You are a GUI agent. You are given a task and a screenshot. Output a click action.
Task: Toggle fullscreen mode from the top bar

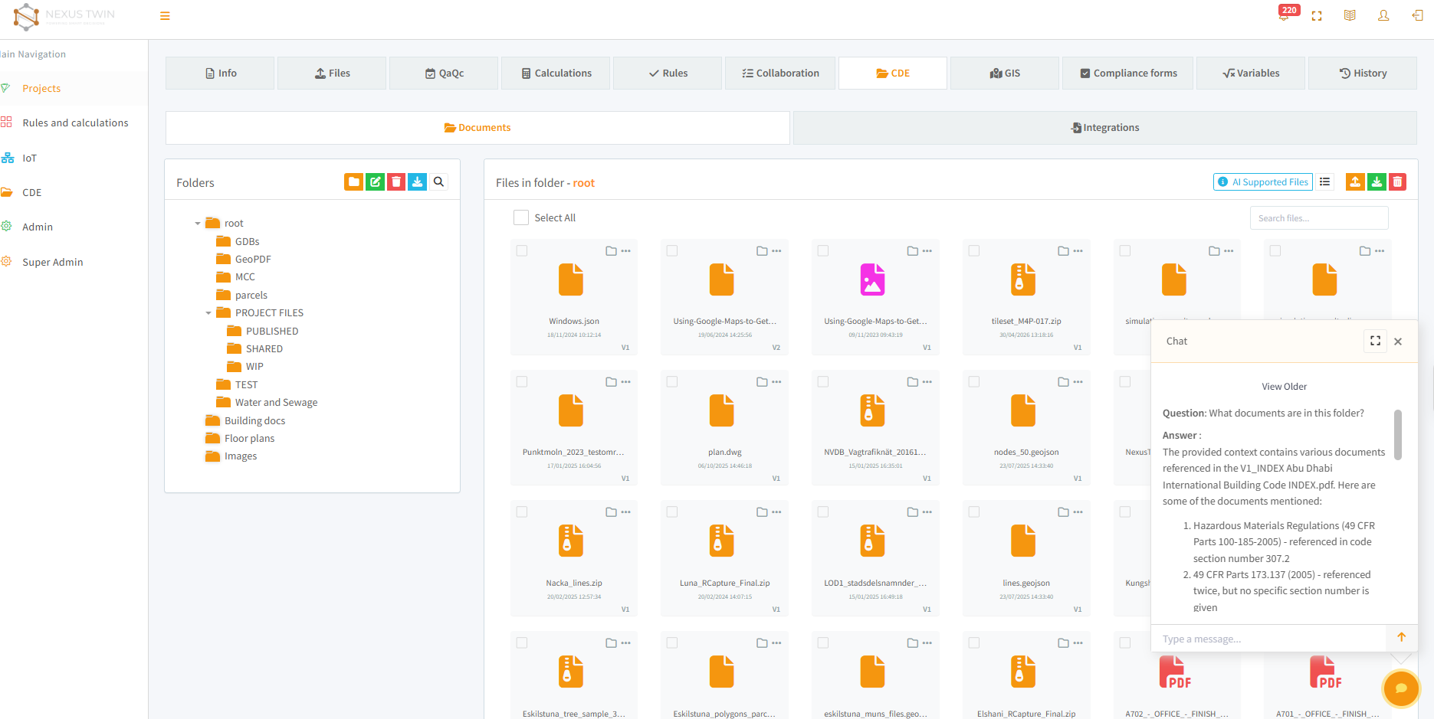point(1317,16)
